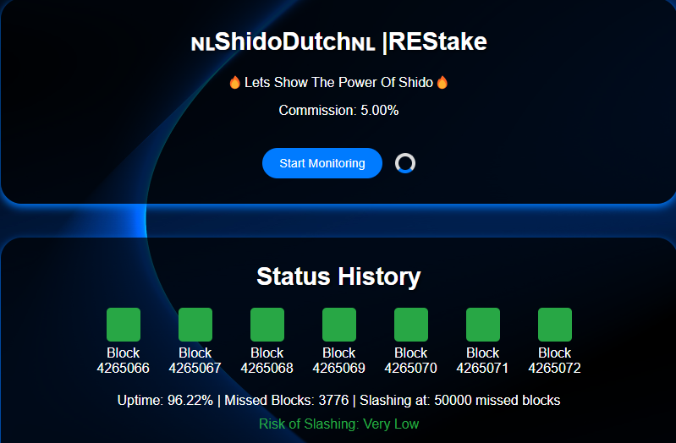The height and width of the screenshot is (443, 676).
Task: Select the green status square for Block 4265070
Action: 411,325
